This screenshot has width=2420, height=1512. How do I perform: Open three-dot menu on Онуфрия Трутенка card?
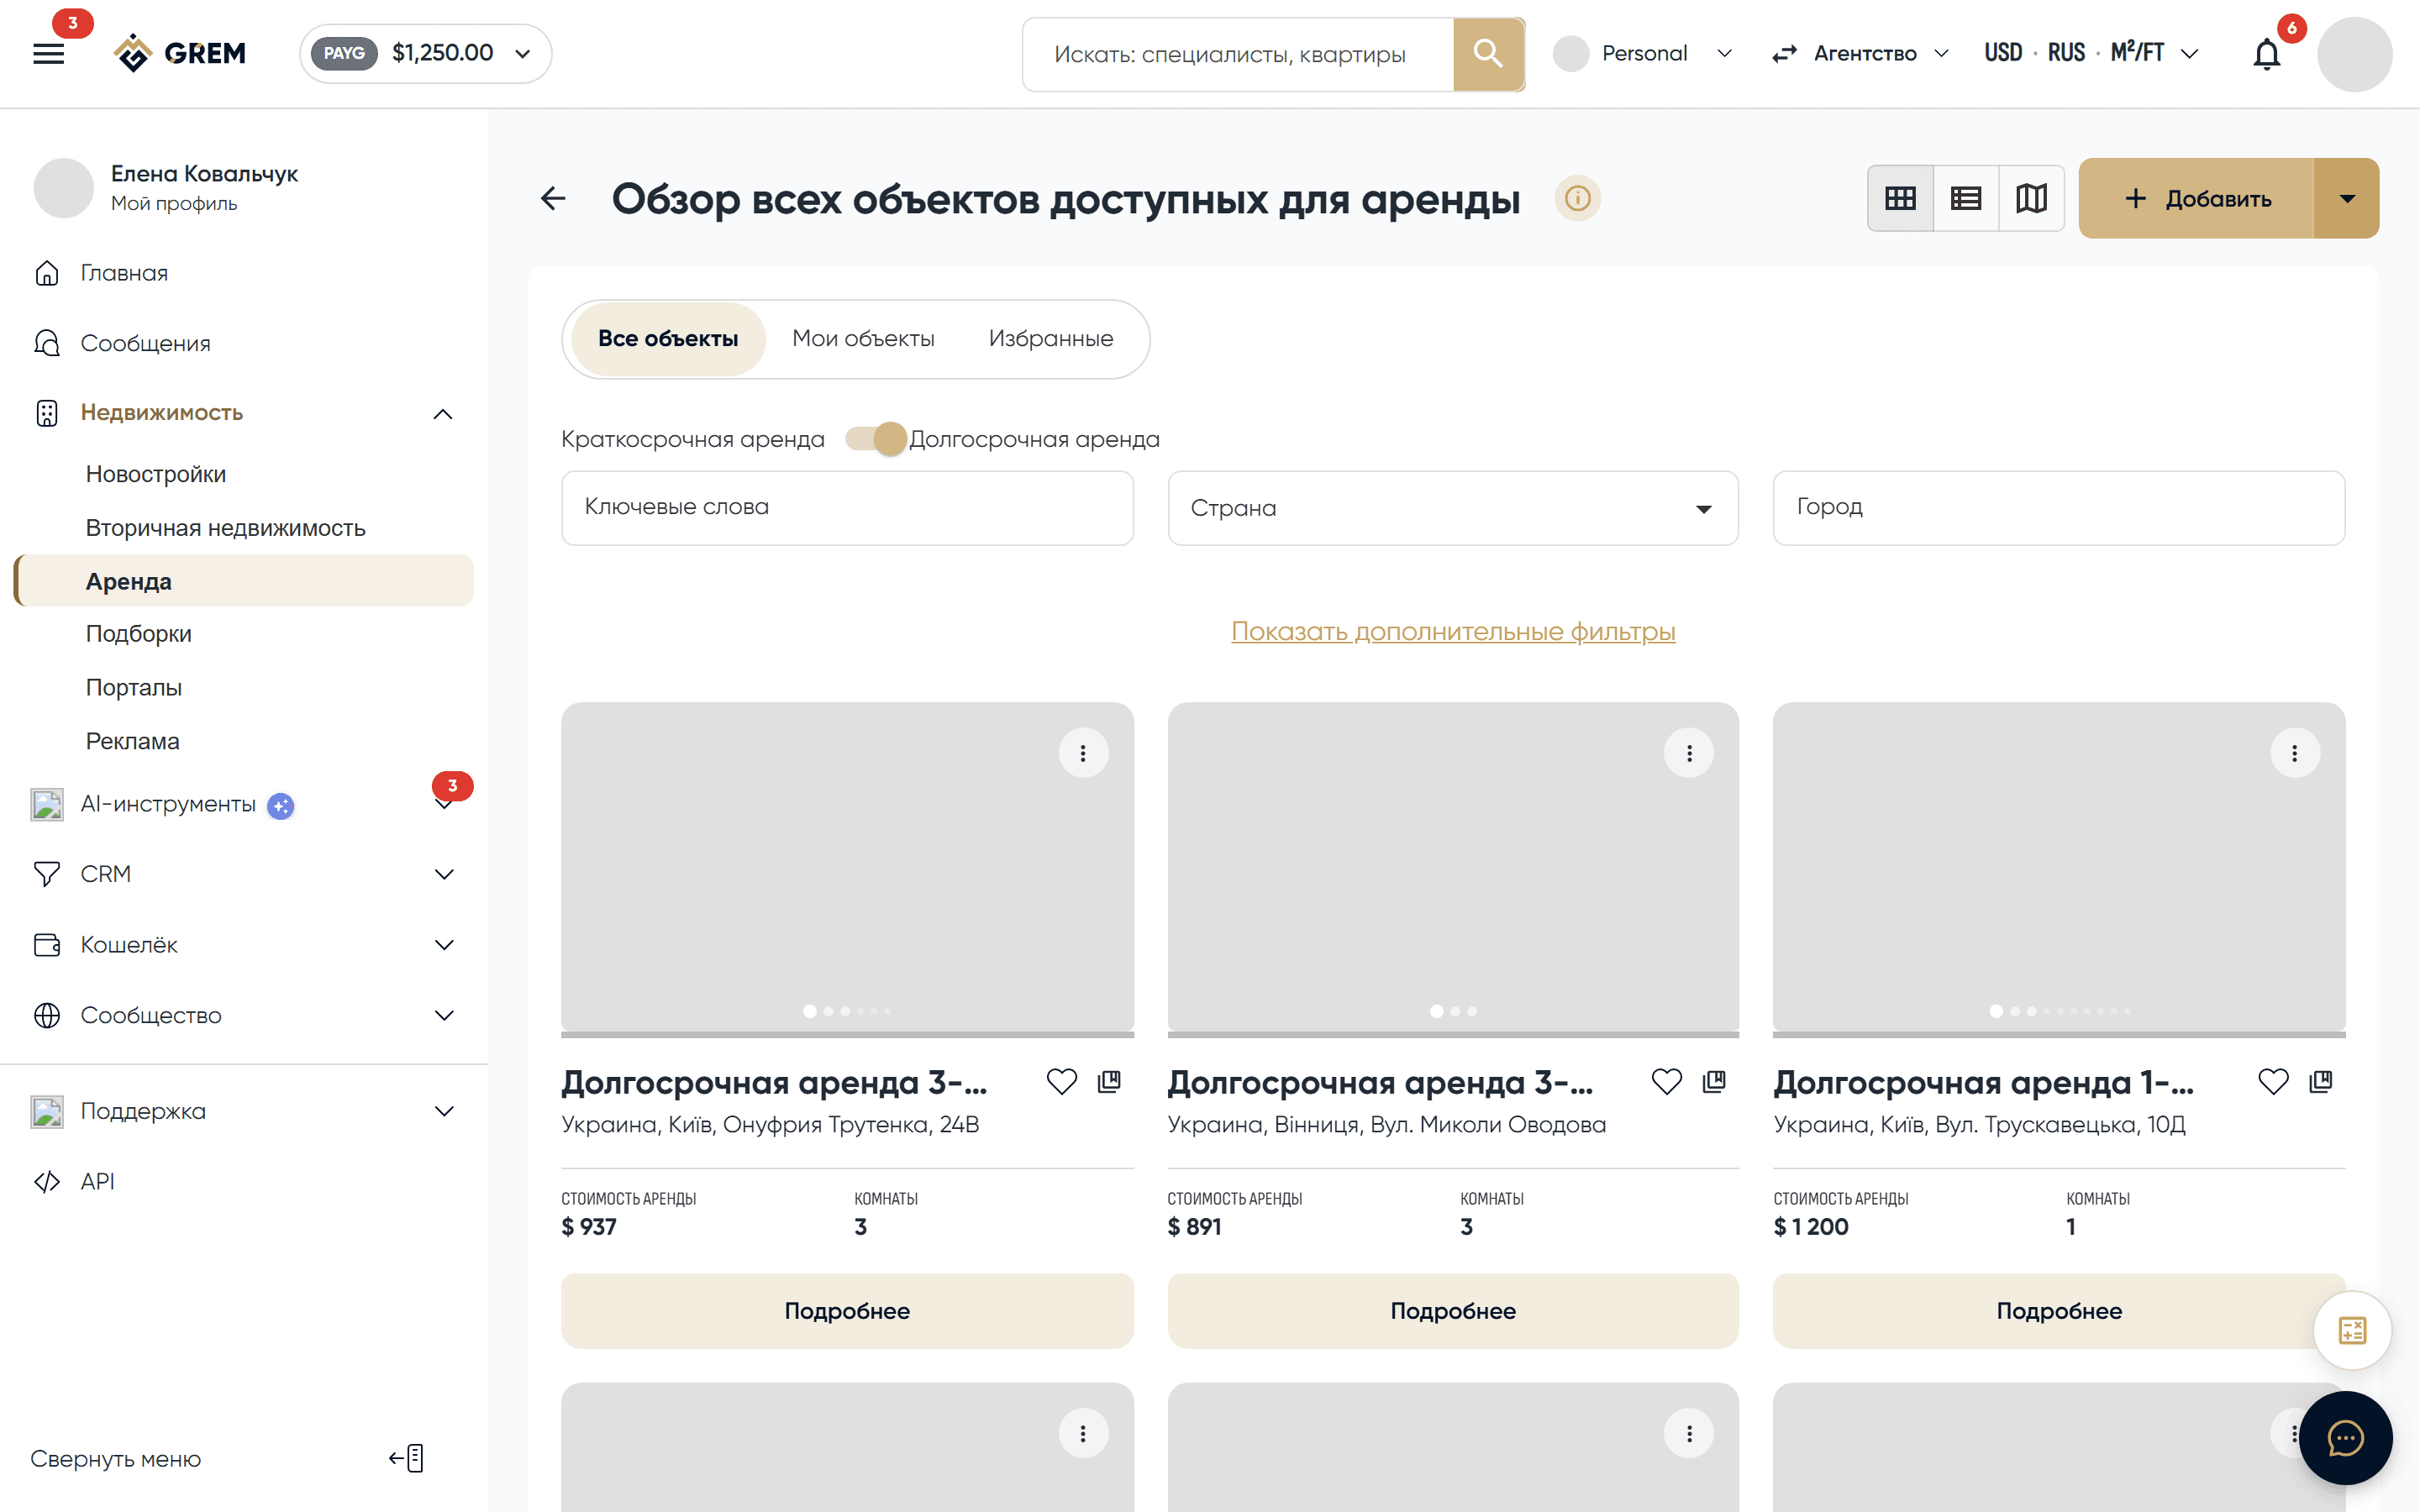pyautogui.click(x=1083, y=753)
